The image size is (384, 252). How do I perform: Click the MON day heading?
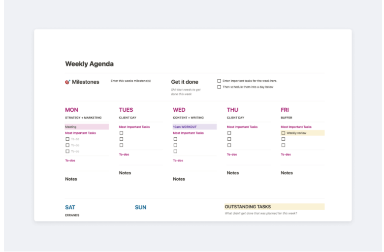[x=71, y=110]
